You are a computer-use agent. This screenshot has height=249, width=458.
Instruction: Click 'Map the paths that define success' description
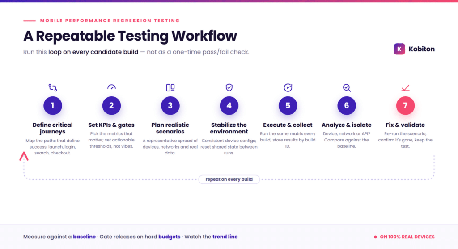[53, 147]
